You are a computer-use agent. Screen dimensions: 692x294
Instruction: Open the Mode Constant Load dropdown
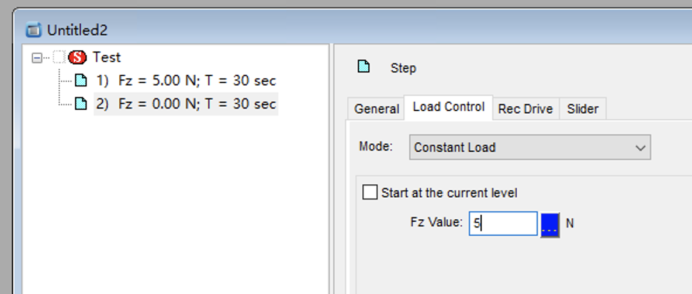point(530,147)
